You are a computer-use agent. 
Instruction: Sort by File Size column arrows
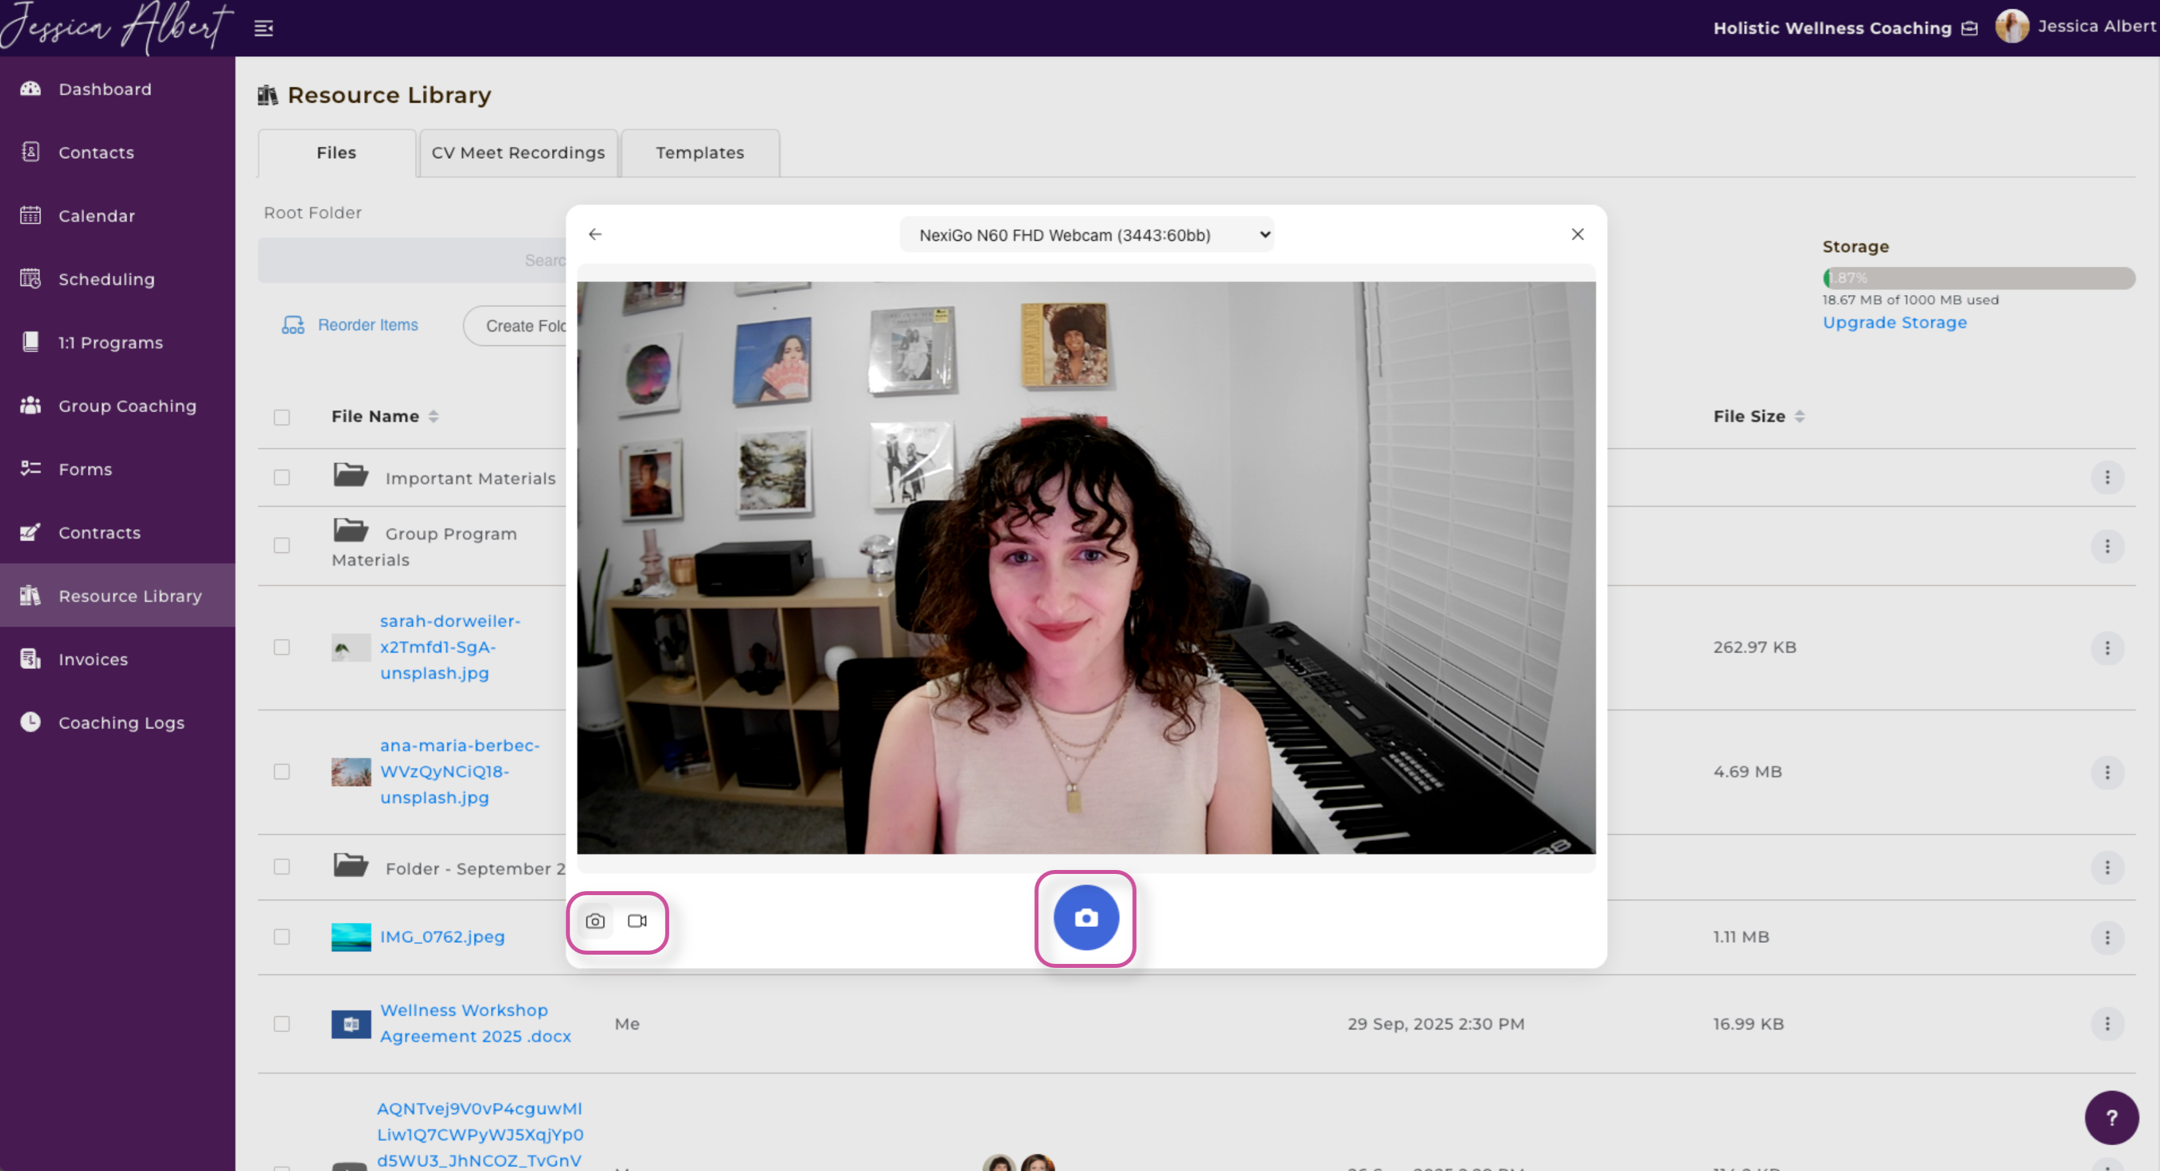tap(1799, 417)
